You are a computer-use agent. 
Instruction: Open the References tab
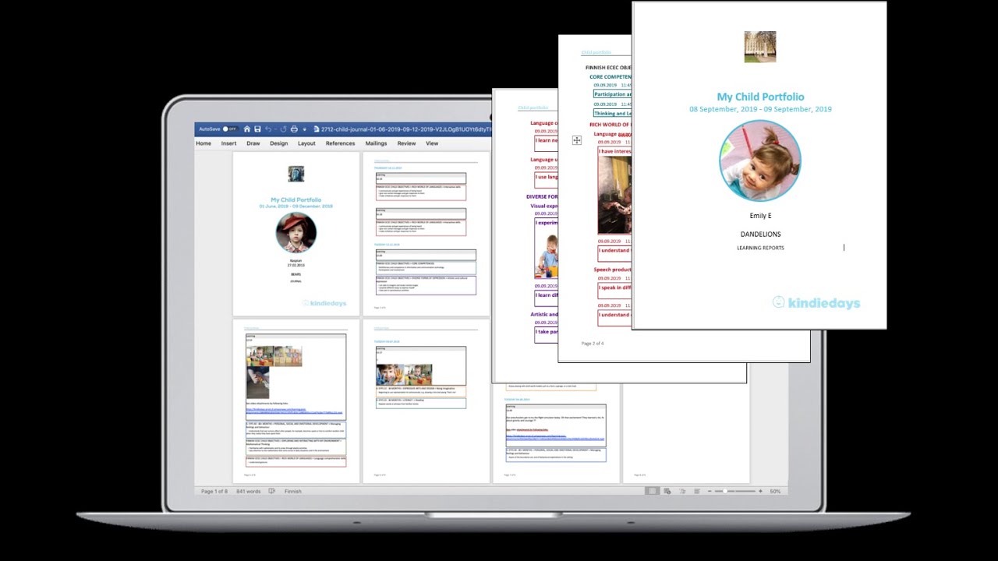[340, 143]
